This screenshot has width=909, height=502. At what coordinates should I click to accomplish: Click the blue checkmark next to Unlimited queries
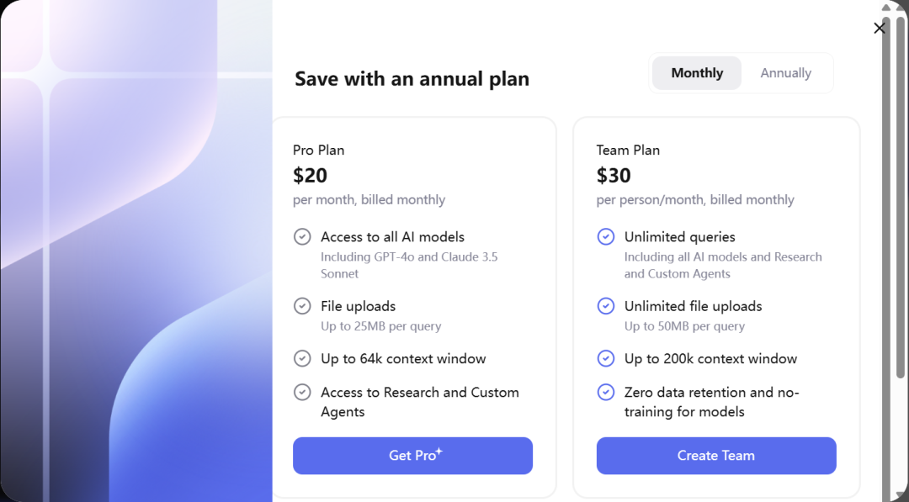(x=606, y=237)
